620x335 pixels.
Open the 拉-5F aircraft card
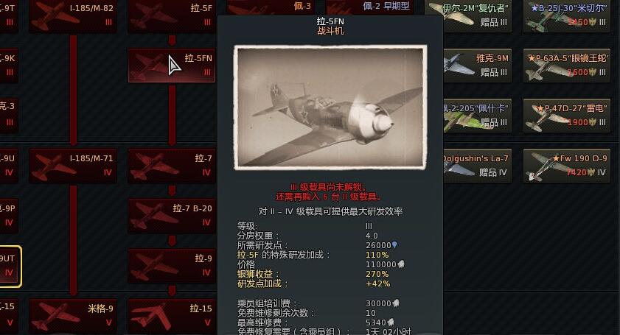(x=172, y=15)
